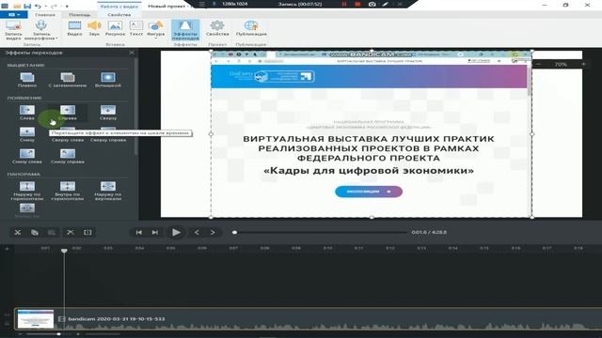Start Запись видео from the ribbon
This screenshot has height=338, width=602.
13,30
